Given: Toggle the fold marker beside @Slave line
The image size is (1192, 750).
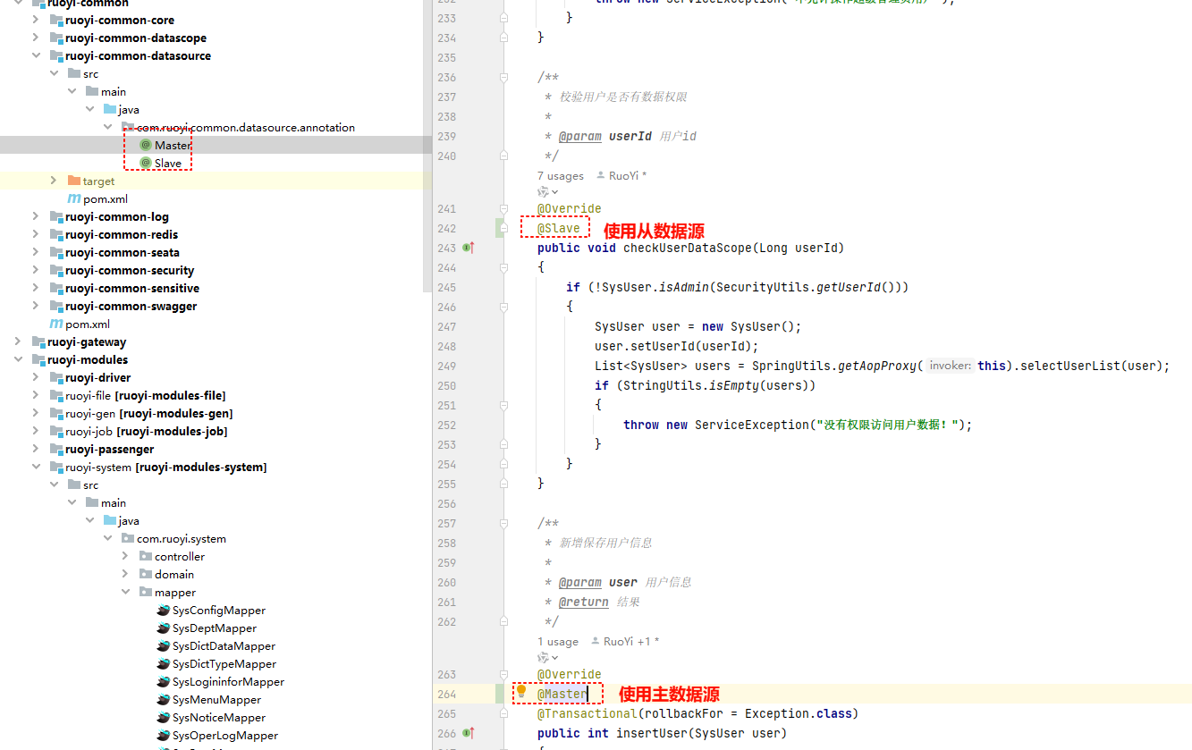Looking at the screenshot, I should pyautogui.click(x=504, y=228).
